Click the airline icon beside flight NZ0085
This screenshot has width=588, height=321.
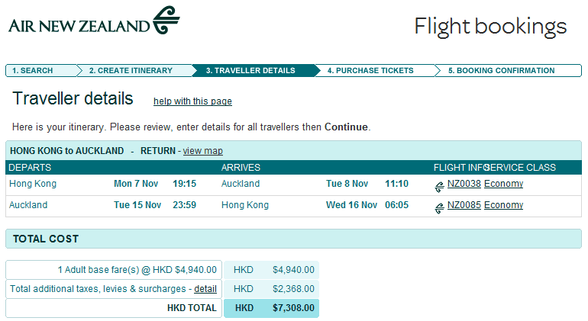tap(439, 207)
